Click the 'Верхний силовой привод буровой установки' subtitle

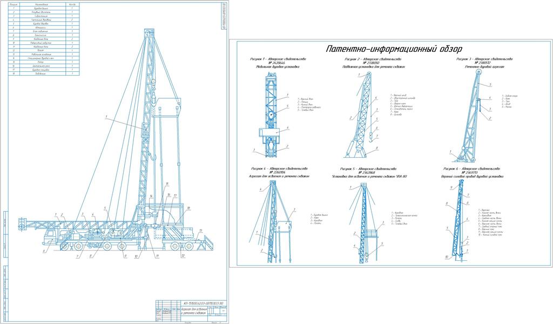tap(472, 176)
